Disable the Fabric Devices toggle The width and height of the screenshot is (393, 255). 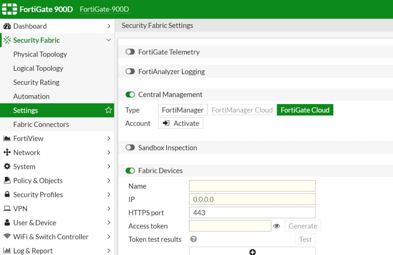130,171
